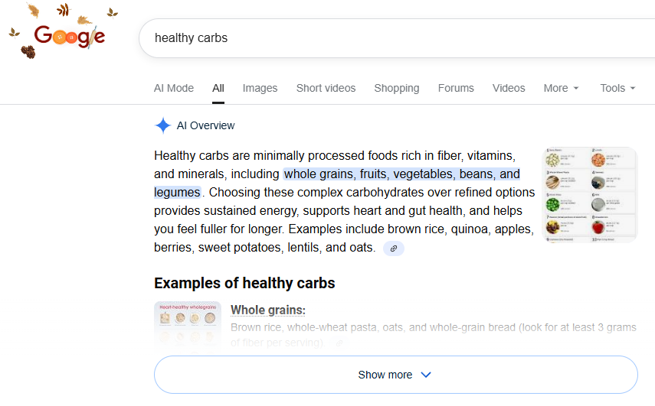Expand AI Overview with Show more

coord(385,375)
